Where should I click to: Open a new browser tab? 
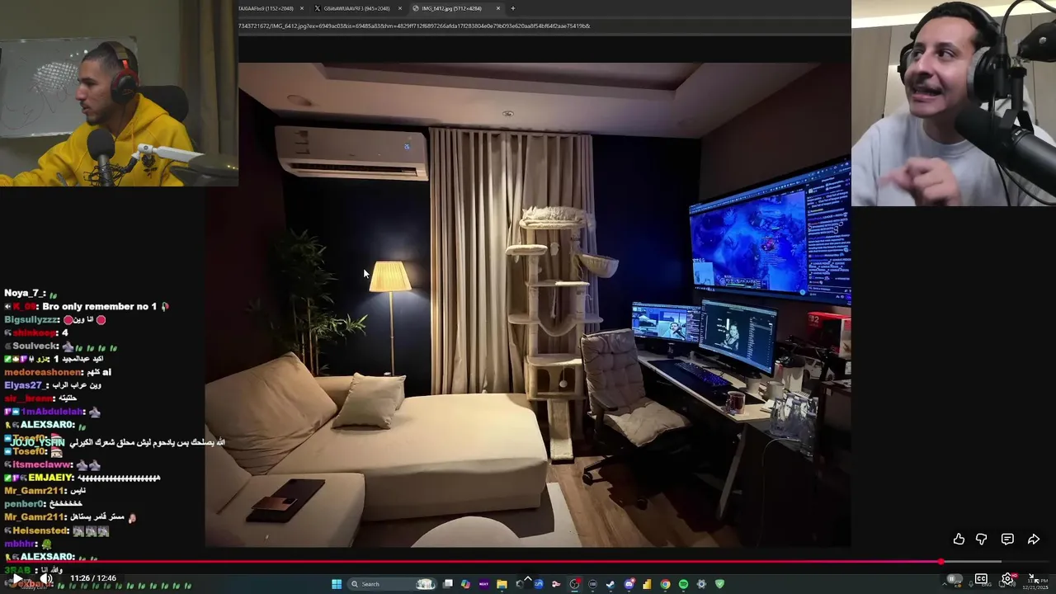coord(513,8)
